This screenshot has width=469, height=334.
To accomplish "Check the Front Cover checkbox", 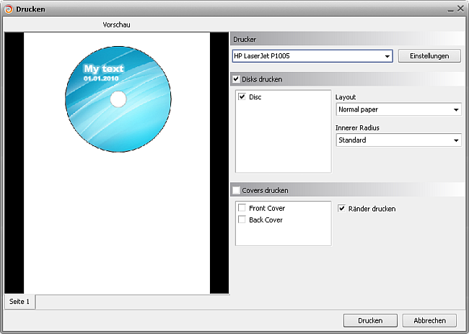I will (242, 208).
